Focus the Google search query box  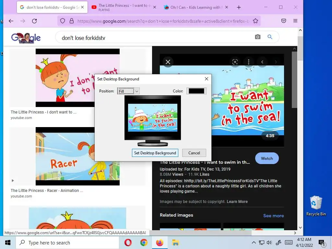157,38
